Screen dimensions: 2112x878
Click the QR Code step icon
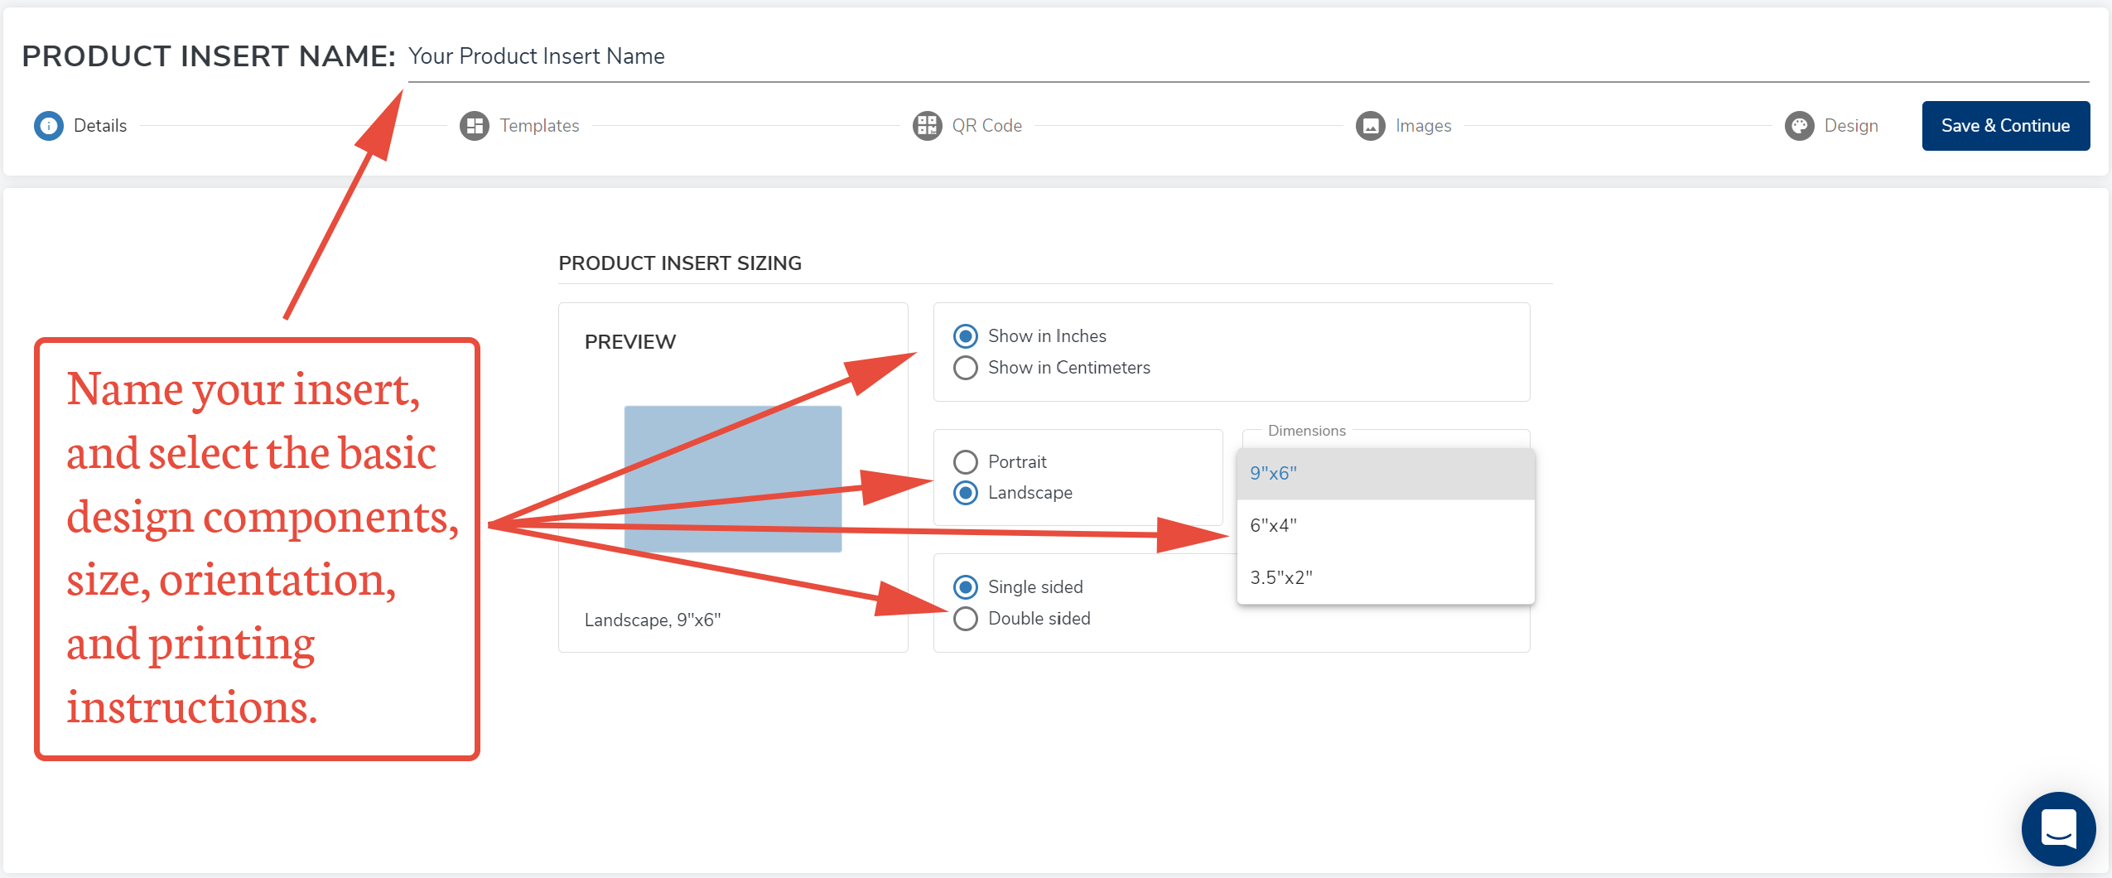pos(927,126)
